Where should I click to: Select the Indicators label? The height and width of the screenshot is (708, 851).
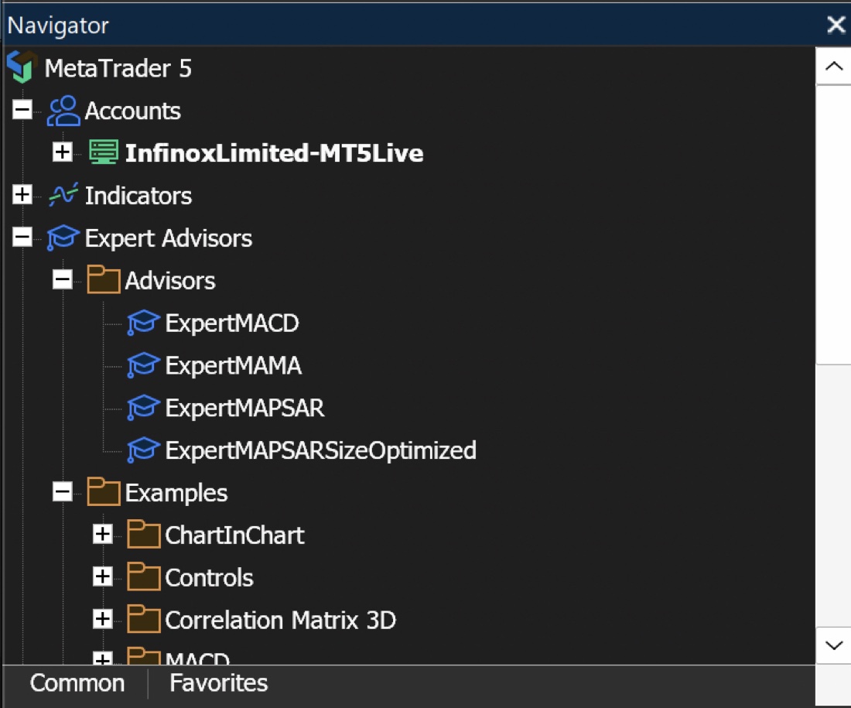point(138,196)
